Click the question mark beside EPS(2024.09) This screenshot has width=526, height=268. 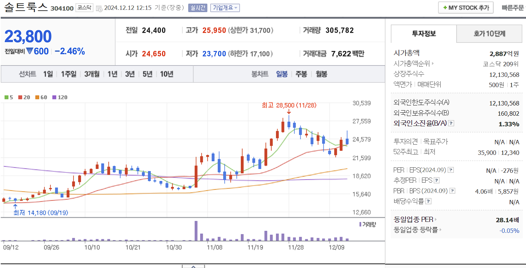tap(451, 170)
